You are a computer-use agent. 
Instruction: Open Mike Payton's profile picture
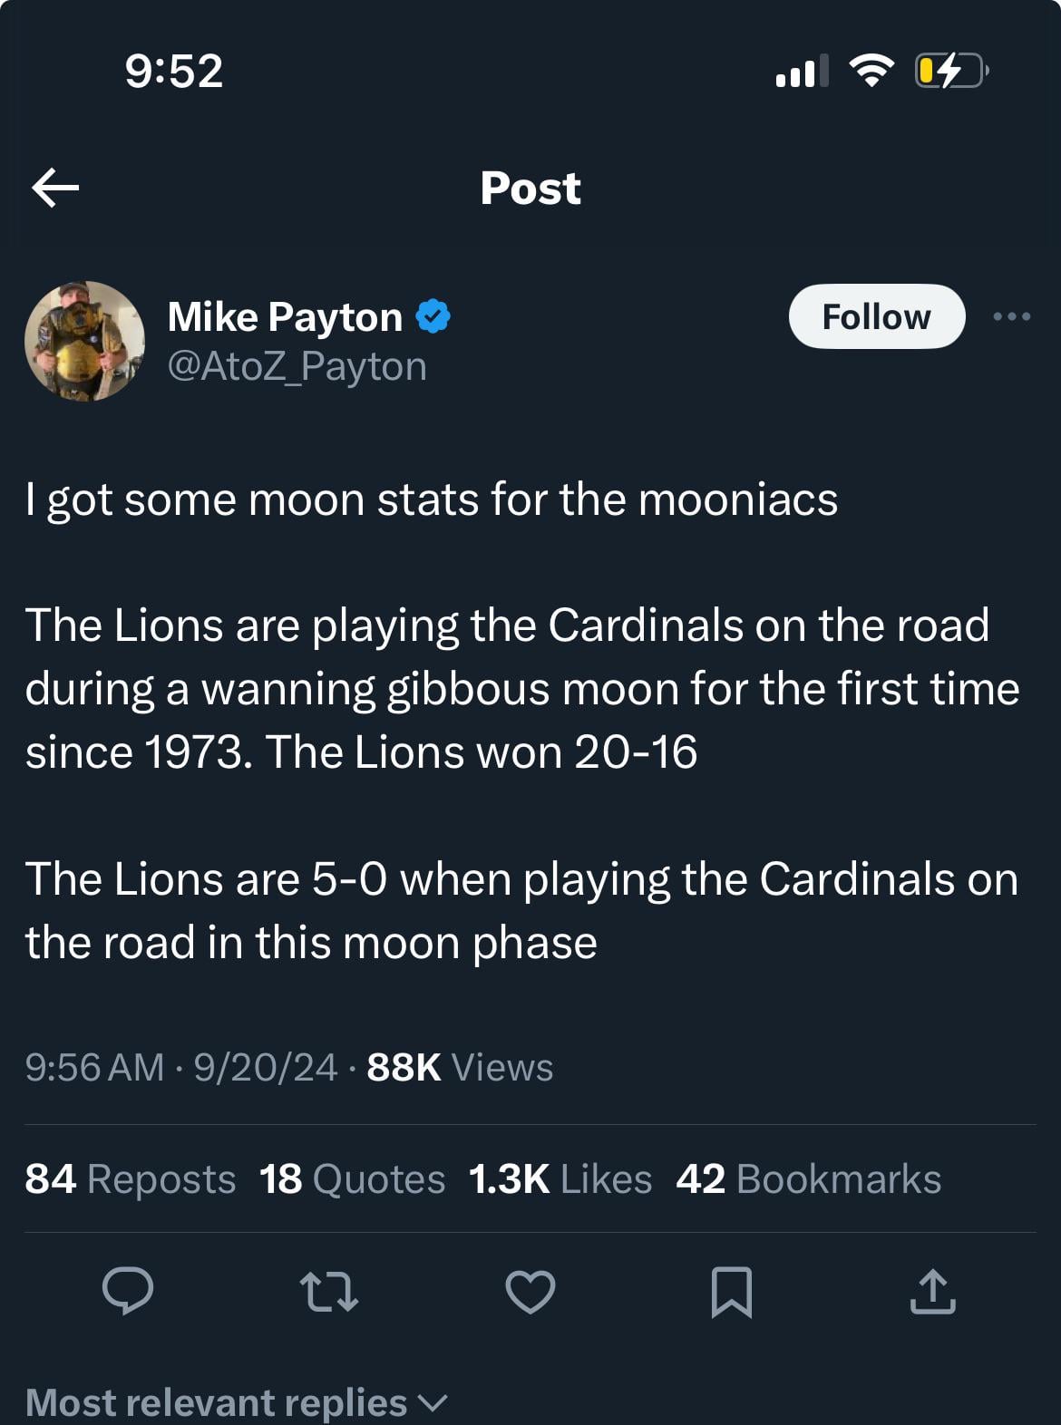click(85, 341)
